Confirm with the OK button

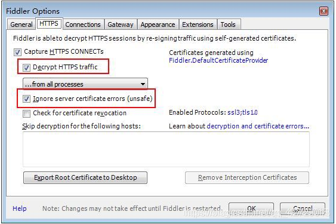click(251, 208)
